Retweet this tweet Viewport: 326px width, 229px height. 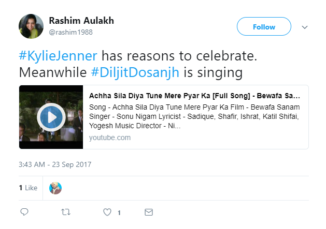tap(65, 212)
